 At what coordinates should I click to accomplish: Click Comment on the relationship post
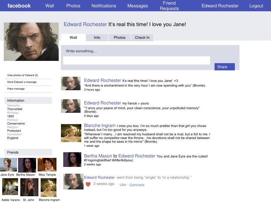[x=137, y=185]
